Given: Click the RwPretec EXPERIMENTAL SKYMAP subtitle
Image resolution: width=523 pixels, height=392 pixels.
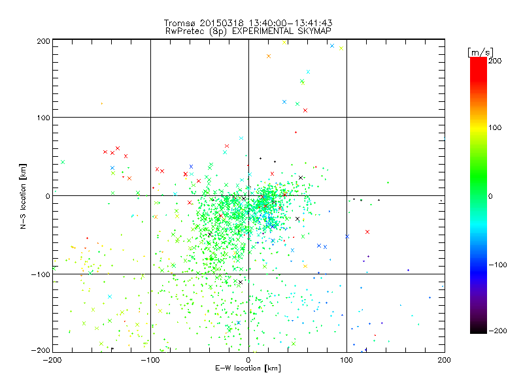Looking at the screenshot, I should (x=248, y=31).
